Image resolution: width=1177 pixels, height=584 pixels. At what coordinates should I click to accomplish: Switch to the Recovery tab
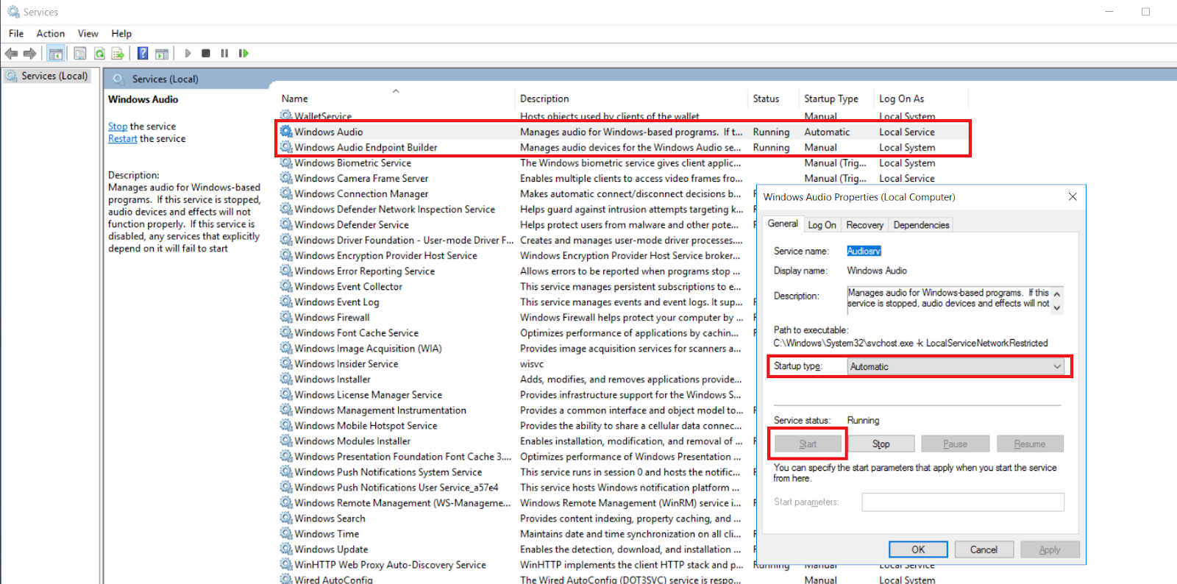point(864,225)
